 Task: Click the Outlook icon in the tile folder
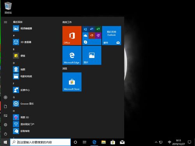85,29
